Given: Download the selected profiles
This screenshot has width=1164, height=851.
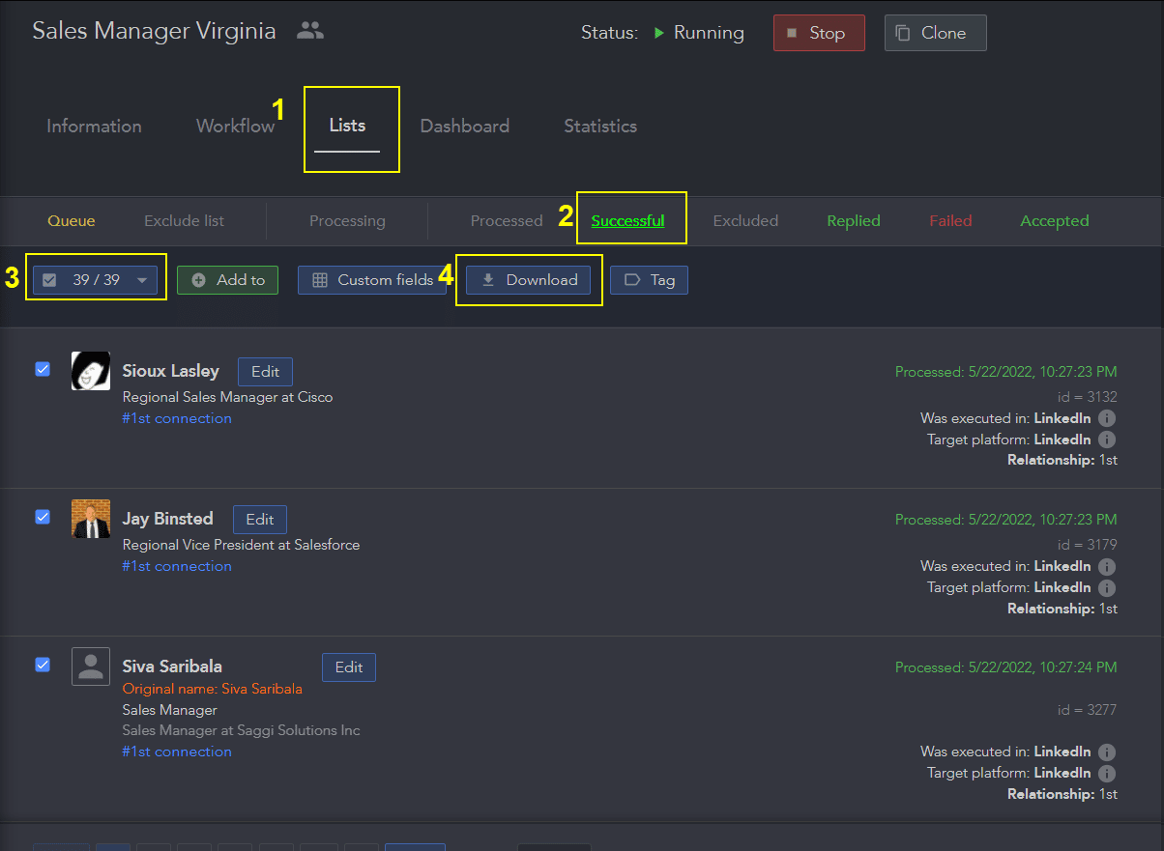Looking at the screenshot, I should click(528, 280).
